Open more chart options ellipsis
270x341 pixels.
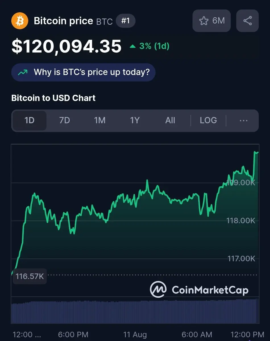coord(244,120)
